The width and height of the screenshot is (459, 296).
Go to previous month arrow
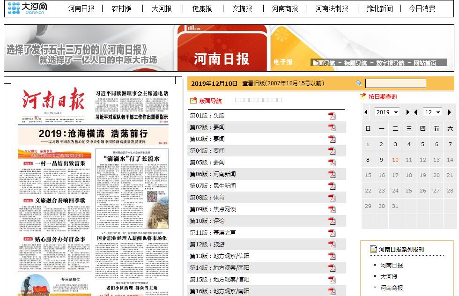pyautogui.click(x=415, y=112)
